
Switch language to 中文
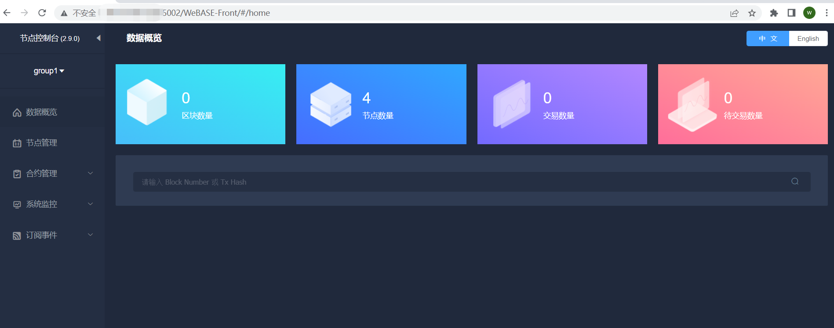coord(768,38)
